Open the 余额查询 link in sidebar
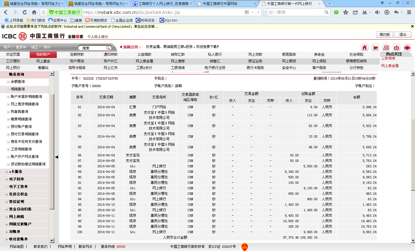Image resolution: width=415 pixels, height=251 pixels. click(x=18, y=82)
